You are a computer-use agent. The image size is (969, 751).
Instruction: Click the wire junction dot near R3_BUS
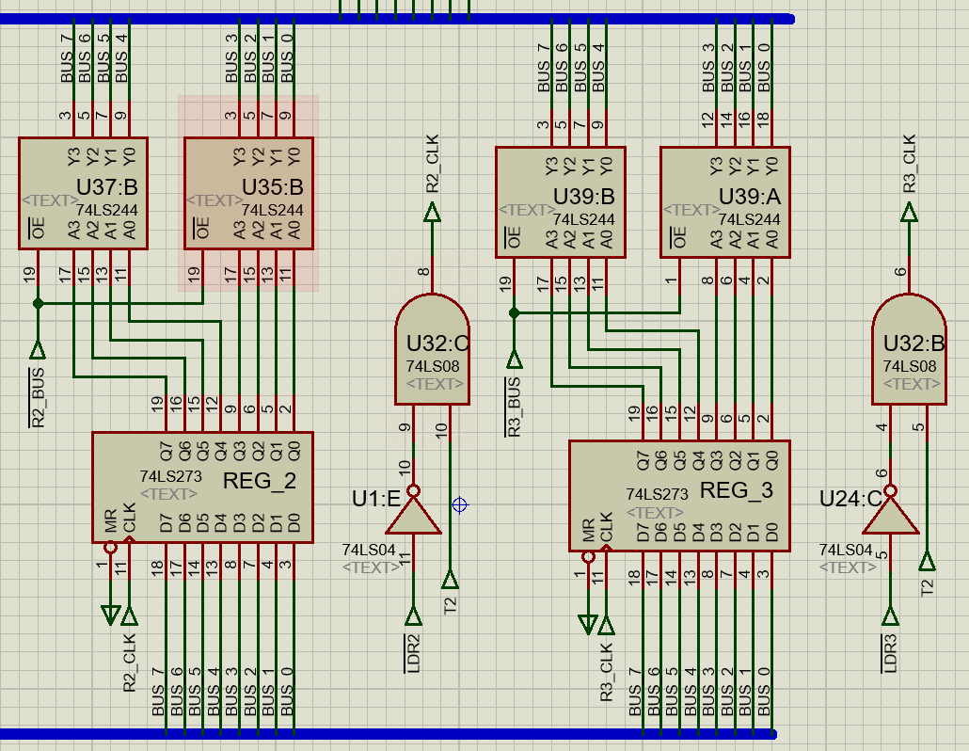(x=515, y=312)
